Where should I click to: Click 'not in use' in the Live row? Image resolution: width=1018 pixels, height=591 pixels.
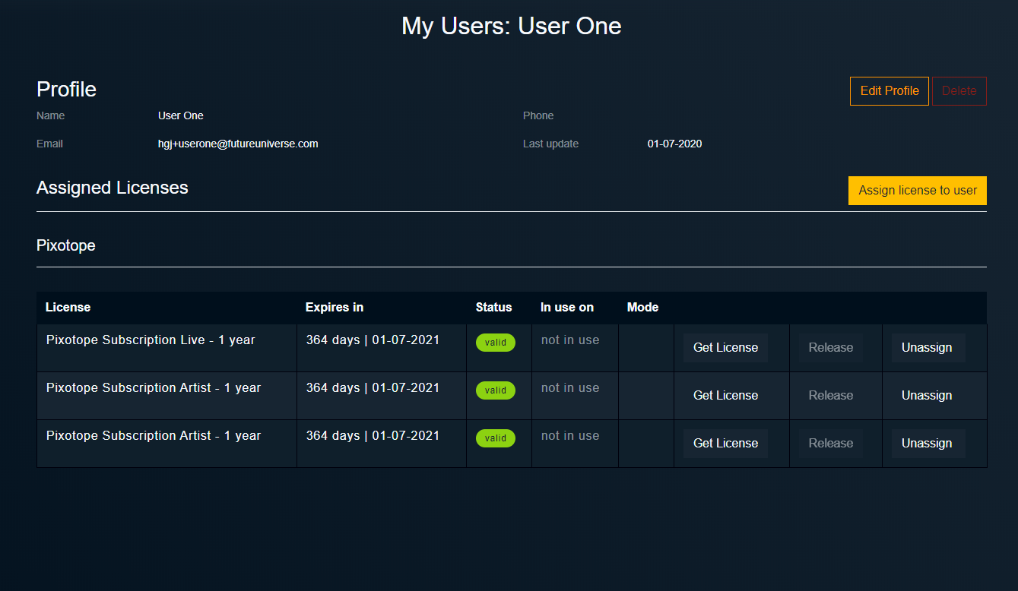point(570,340)
